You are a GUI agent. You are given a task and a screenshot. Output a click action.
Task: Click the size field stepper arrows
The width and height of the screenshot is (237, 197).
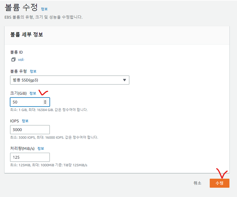[45, 102]
